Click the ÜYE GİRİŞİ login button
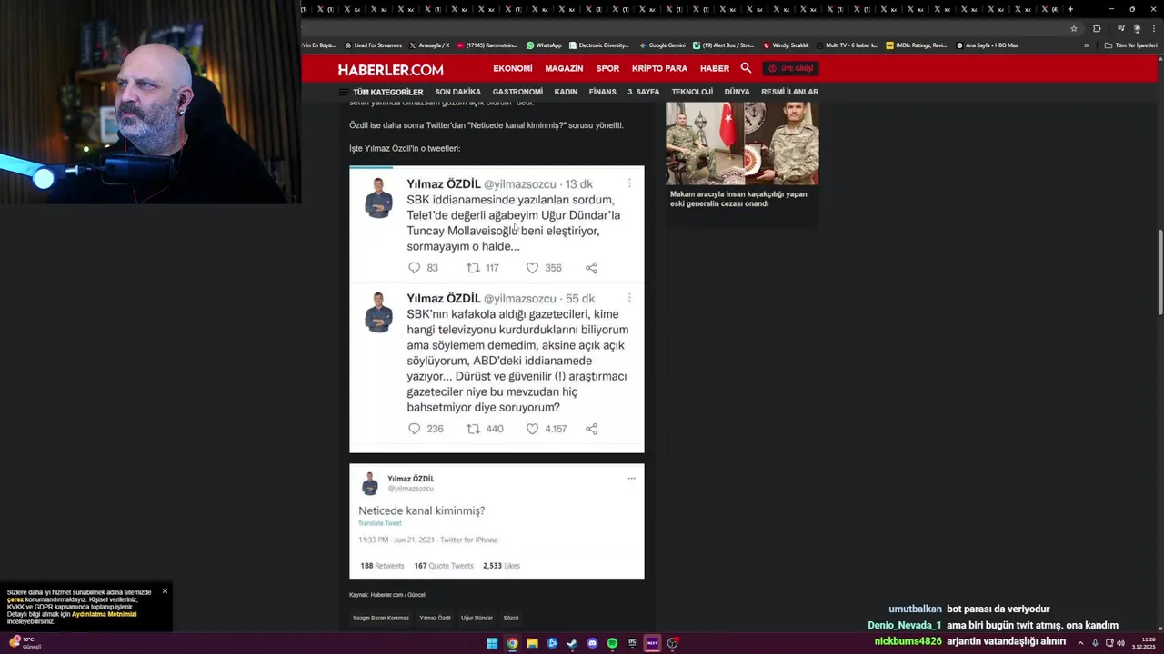The image size is (1164, 654). [x=791, y=68]
